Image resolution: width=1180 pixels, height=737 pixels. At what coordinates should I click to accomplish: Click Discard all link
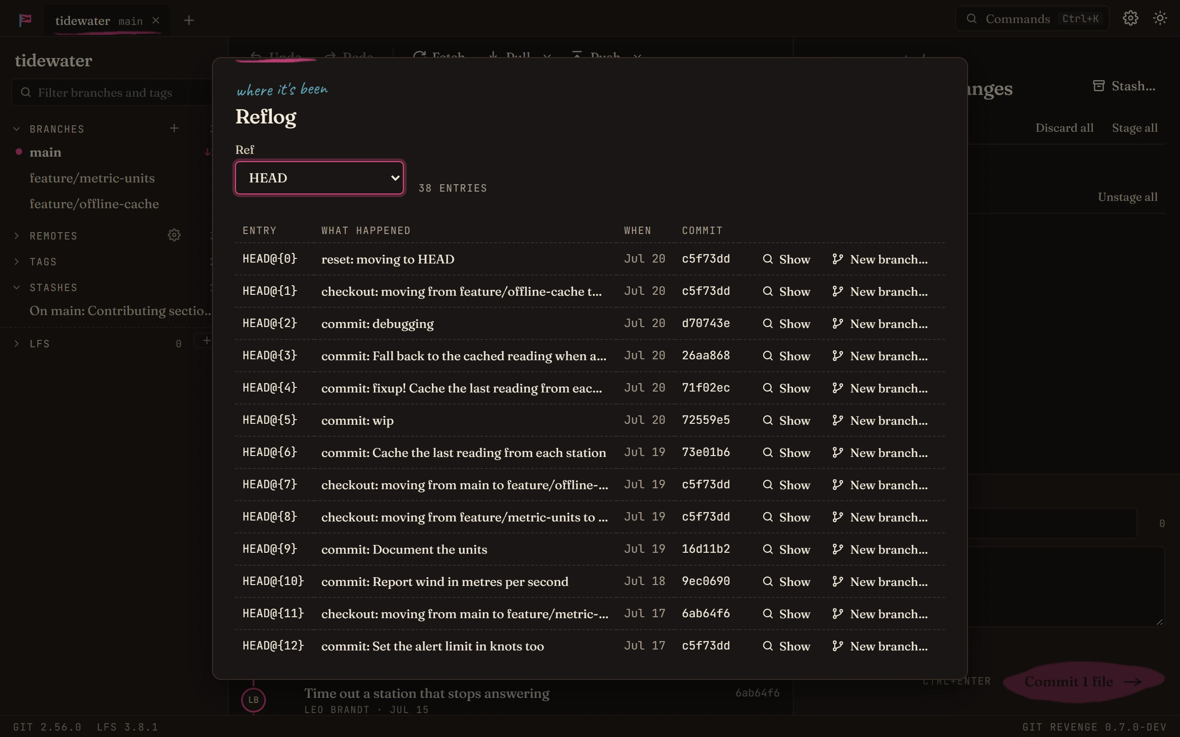coord(1064,128)
